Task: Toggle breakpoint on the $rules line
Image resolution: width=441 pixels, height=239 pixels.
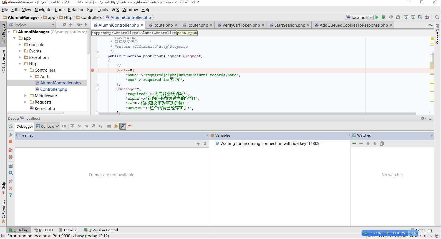Action: point(92,70)
